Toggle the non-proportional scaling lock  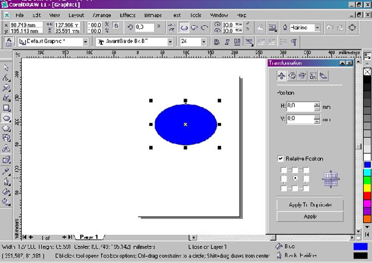point(116,25)
